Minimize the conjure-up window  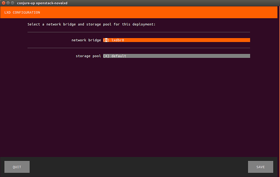tap(8, 3)
